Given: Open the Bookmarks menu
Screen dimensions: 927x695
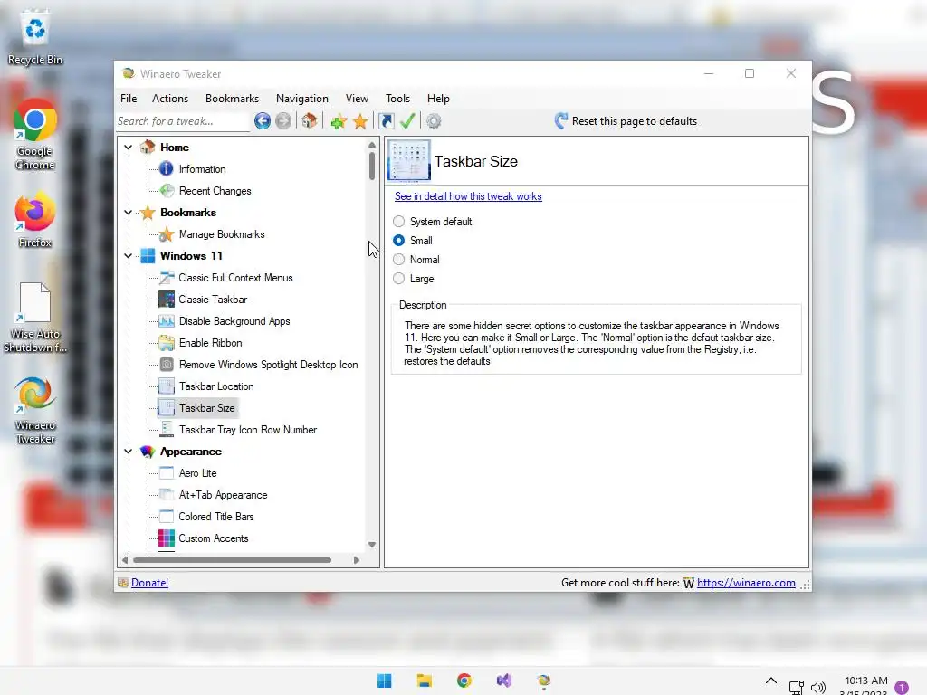Looking at the screenshot, I should (x=232, y=99).
